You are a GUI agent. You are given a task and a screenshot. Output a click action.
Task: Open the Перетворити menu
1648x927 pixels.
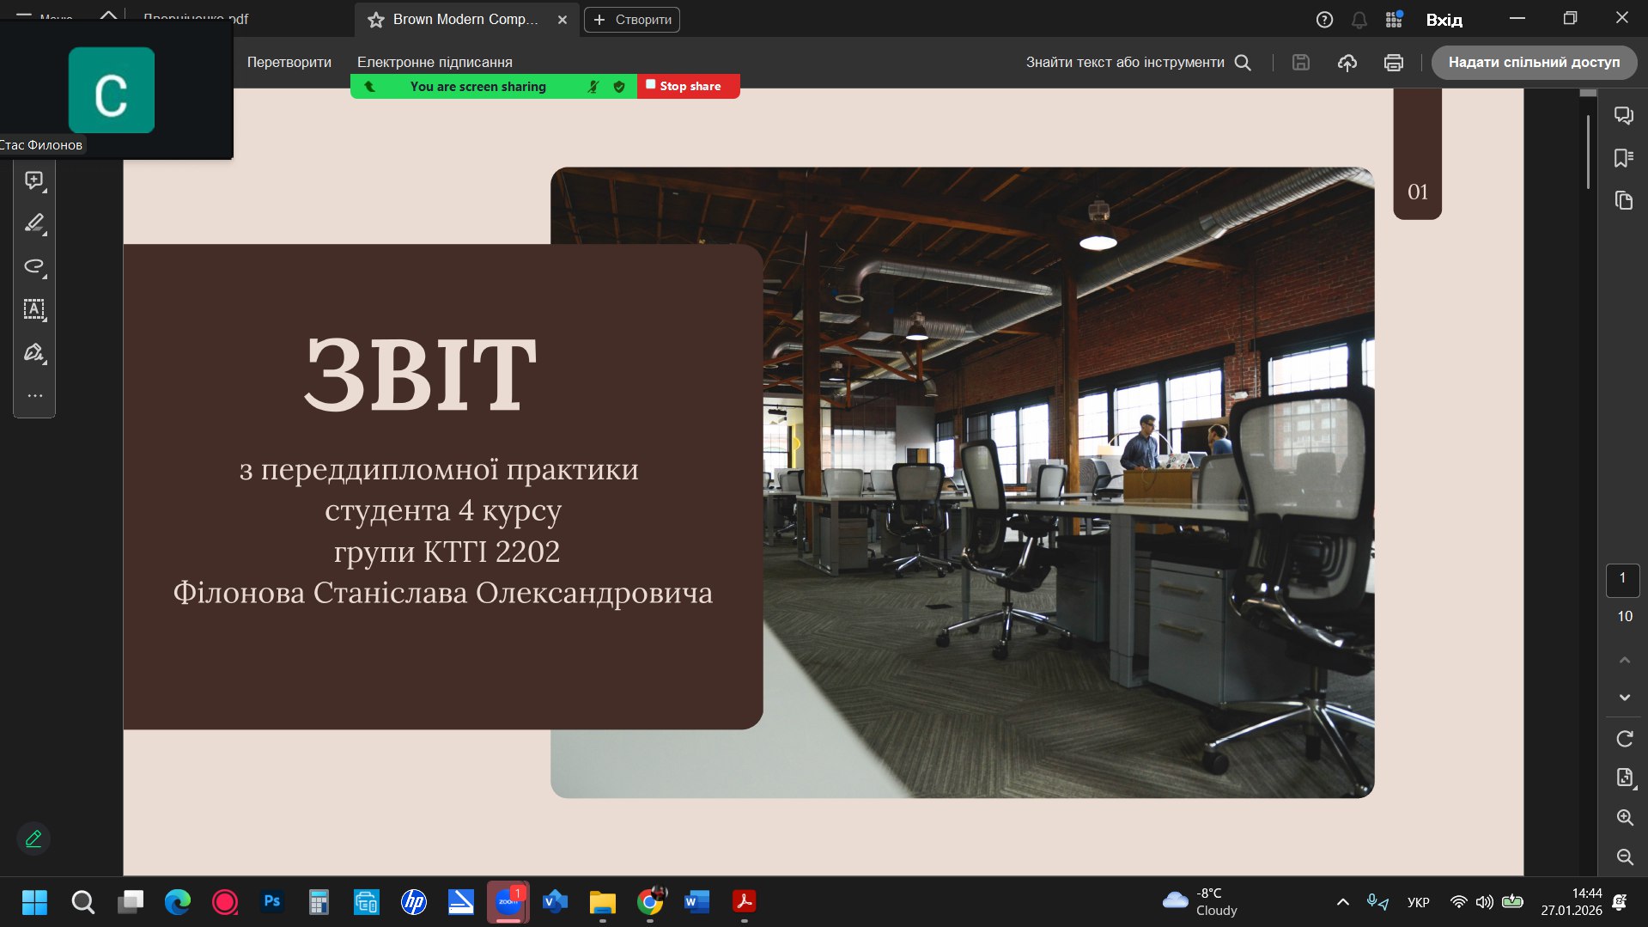(x=289, y=63)
